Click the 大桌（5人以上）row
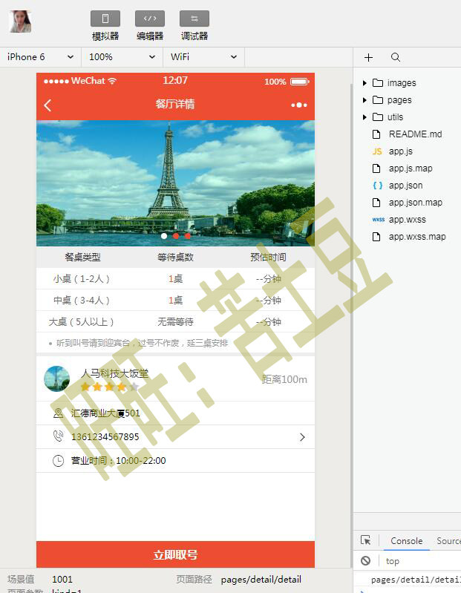The image size is (461, 593). tap(175, 322)
